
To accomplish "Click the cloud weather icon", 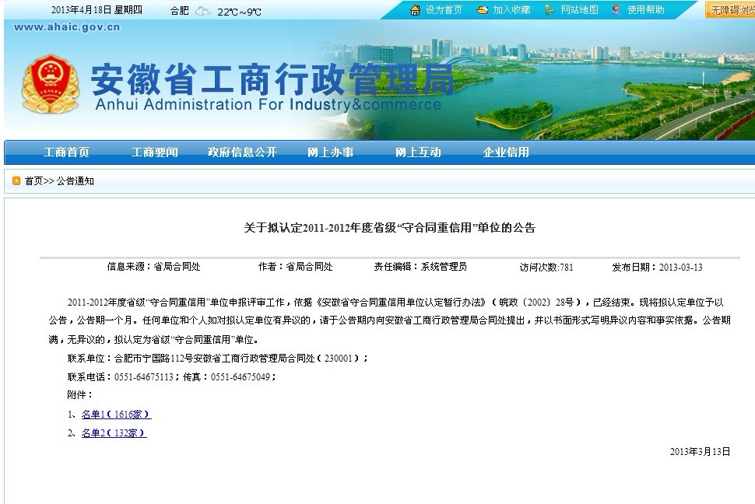I will point(202,12).
